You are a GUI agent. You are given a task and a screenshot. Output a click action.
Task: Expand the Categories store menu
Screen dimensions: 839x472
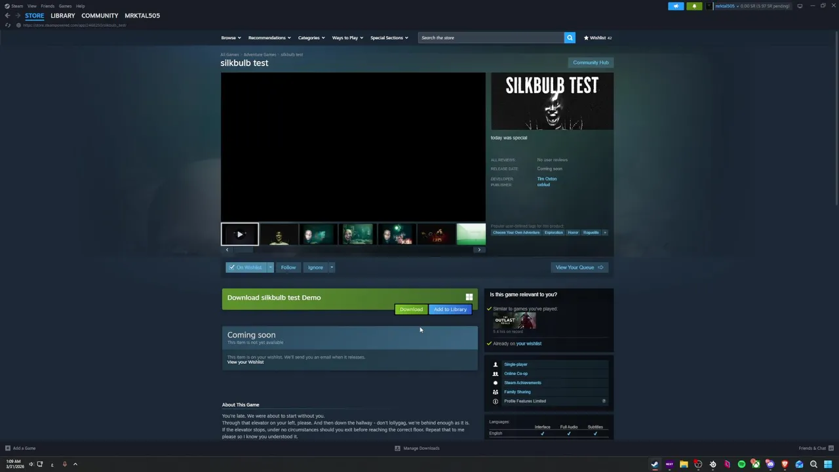click(311, 38)
